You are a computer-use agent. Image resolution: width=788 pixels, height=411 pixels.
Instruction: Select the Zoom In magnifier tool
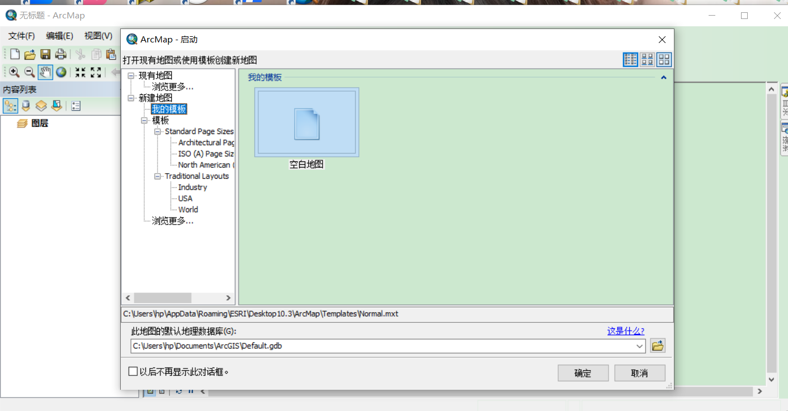point(14,72)
